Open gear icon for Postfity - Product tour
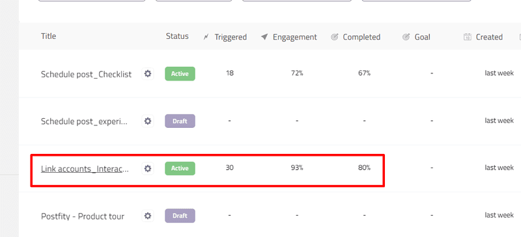521x237 pixels. [148, 216]
